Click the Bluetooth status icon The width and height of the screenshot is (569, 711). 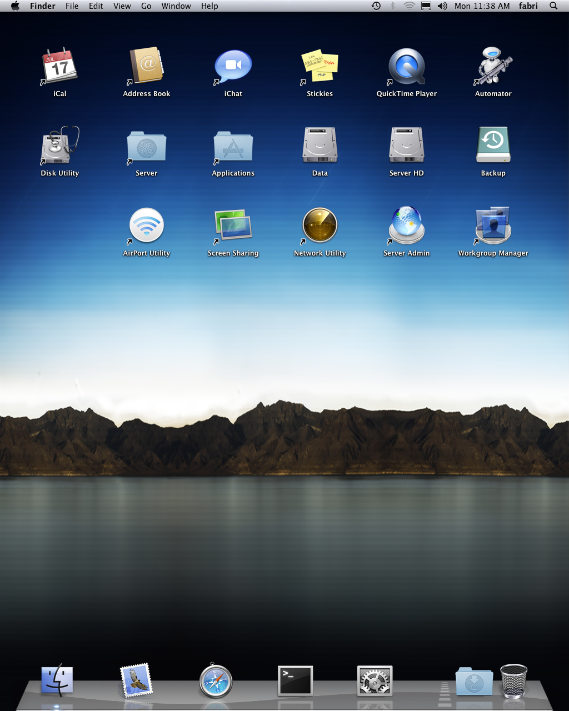tap(393, 6)
